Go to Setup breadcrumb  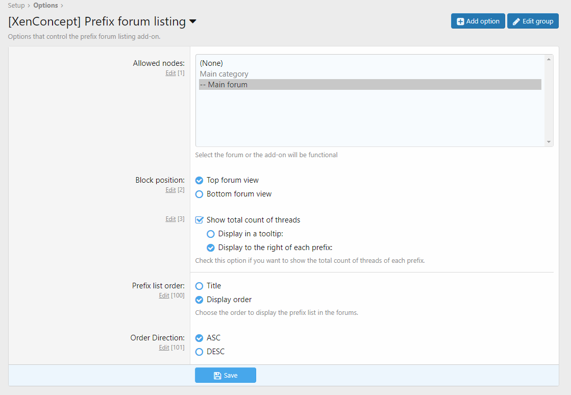[16, 6]
